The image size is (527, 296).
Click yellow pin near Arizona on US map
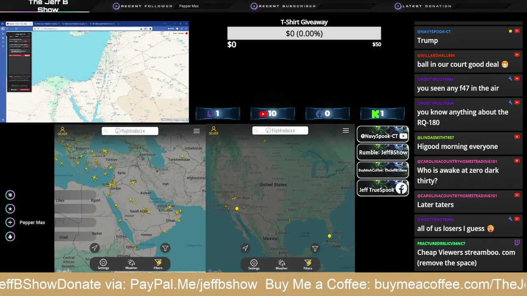click(x=237, y=209)
